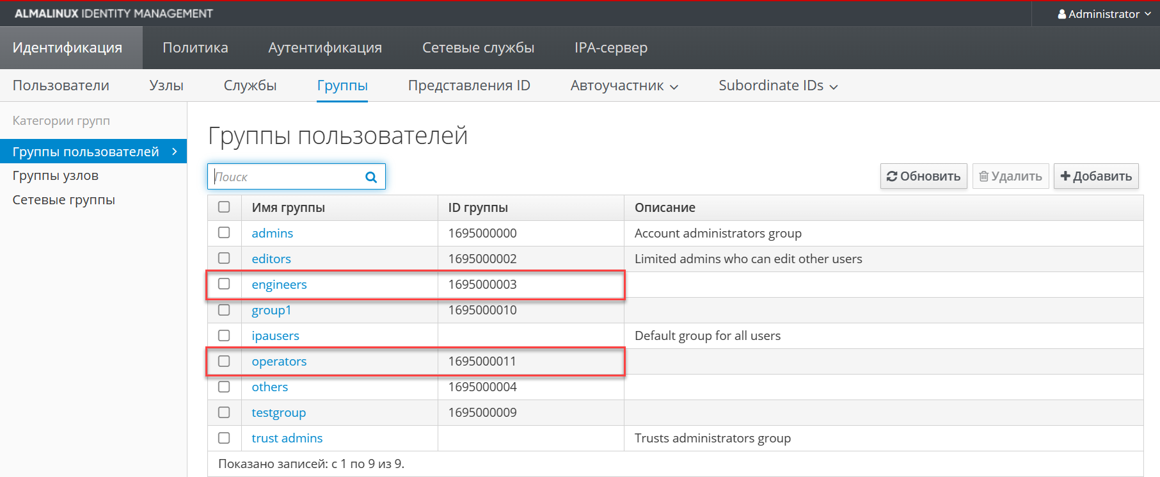
Task: Expand the Автоучастник dropdown menu
Action: coord(624,85)
